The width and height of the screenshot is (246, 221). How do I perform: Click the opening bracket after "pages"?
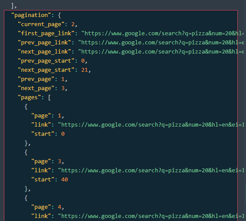[x=50, y=97]
